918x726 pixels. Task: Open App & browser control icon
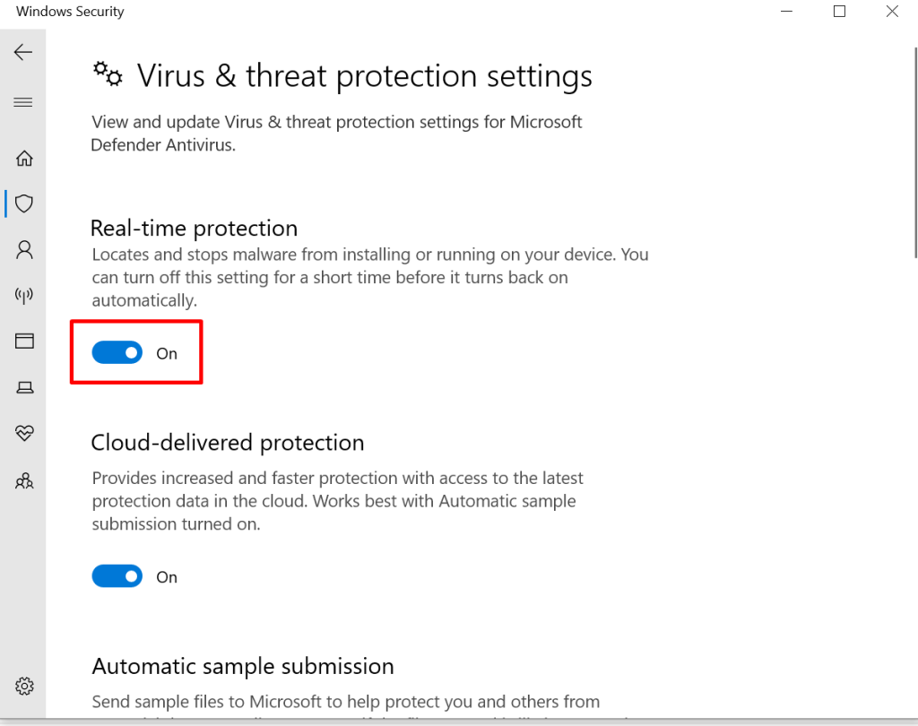[x=24, y=341]
